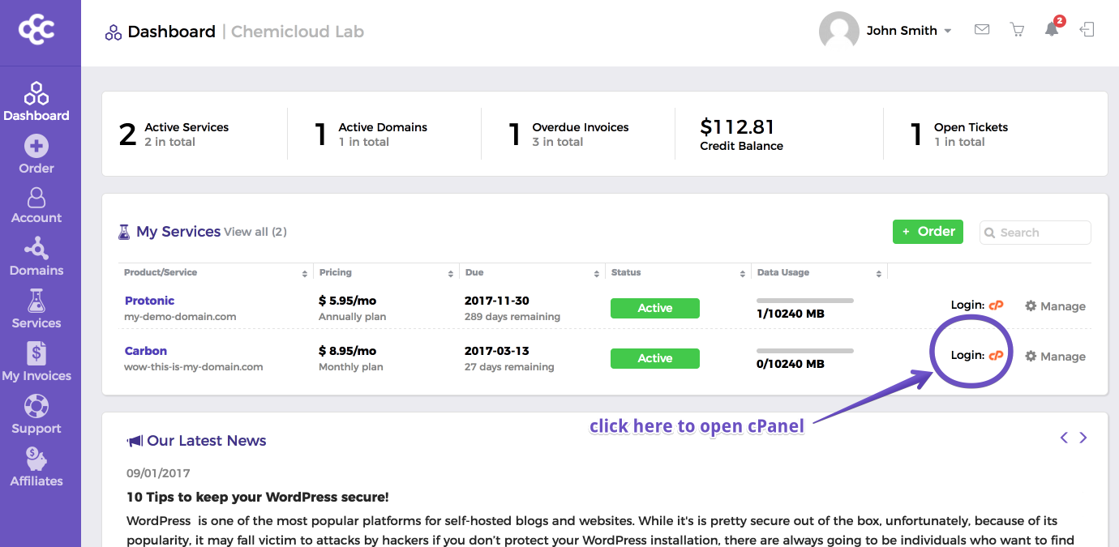This screenshot has height=547, width=1119.
Task: Click Manage for the Carbon service
Action: point(1055,357)
